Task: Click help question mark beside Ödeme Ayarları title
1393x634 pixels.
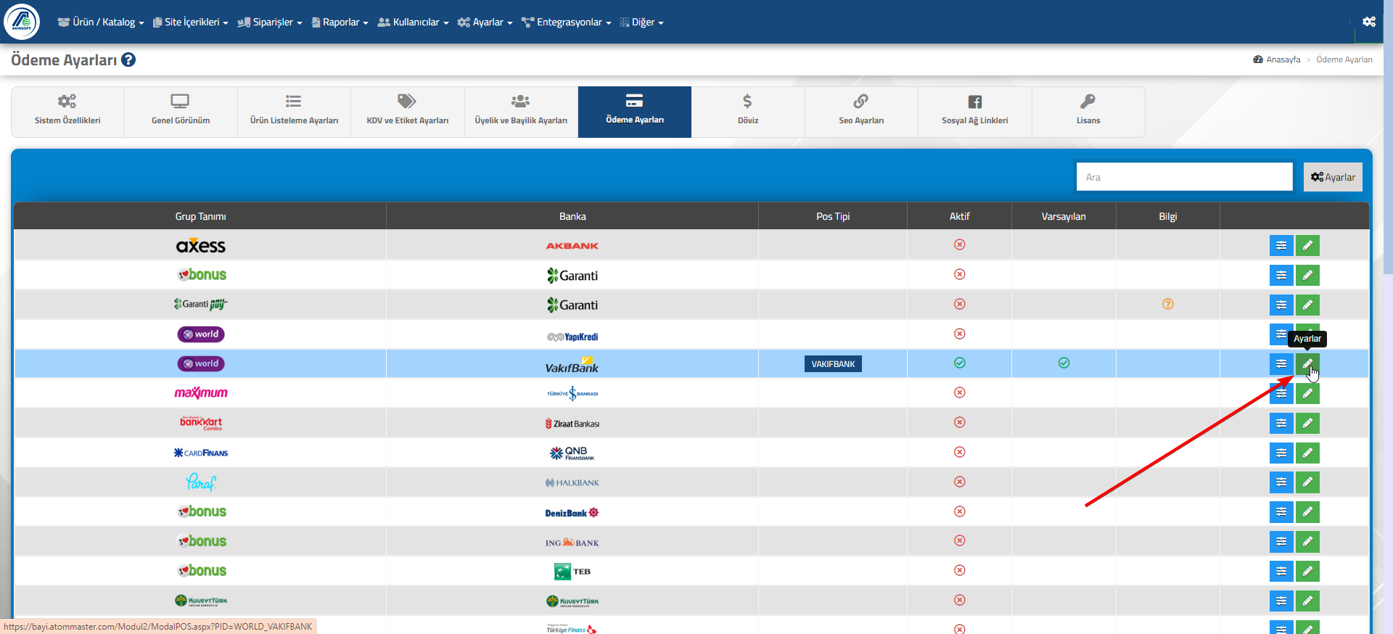Action: (x=128, y=59)
